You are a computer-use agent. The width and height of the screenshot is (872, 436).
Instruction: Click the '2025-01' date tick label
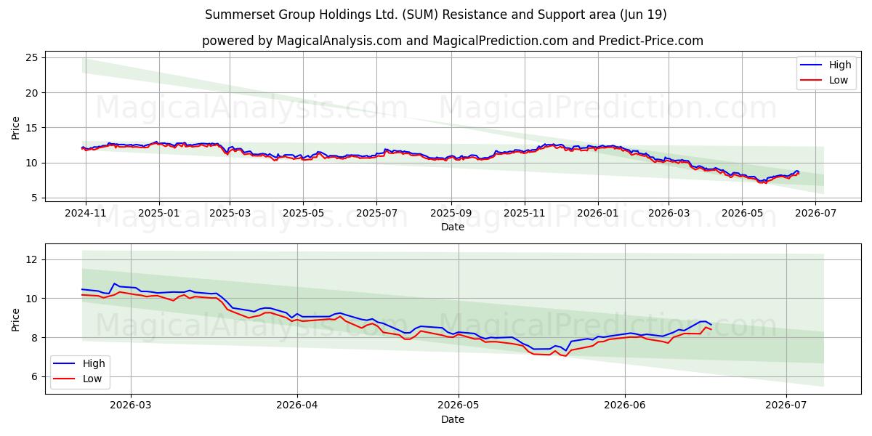pyautogui.click(x=159, y=214)
